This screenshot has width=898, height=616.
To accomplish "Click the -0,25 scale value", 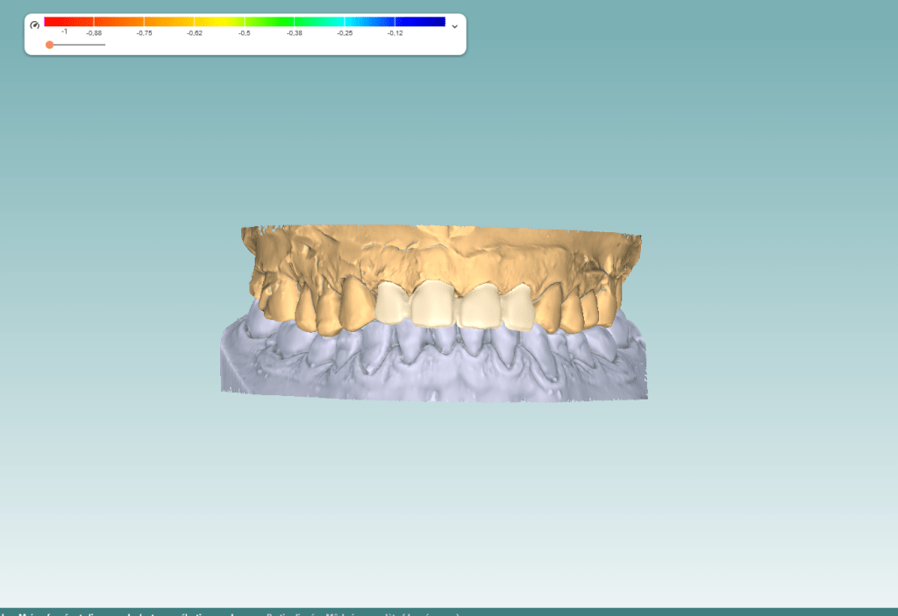I will click(345, 33).
